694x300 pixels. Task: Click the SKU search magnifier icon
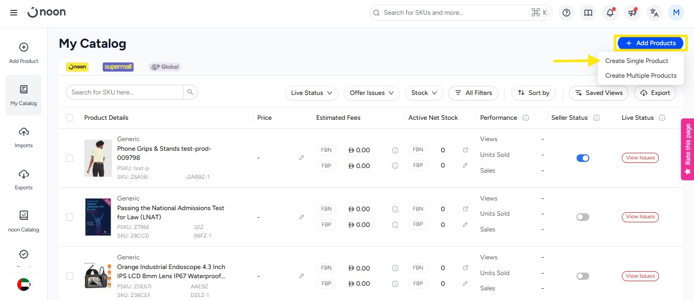pos(190,92)
